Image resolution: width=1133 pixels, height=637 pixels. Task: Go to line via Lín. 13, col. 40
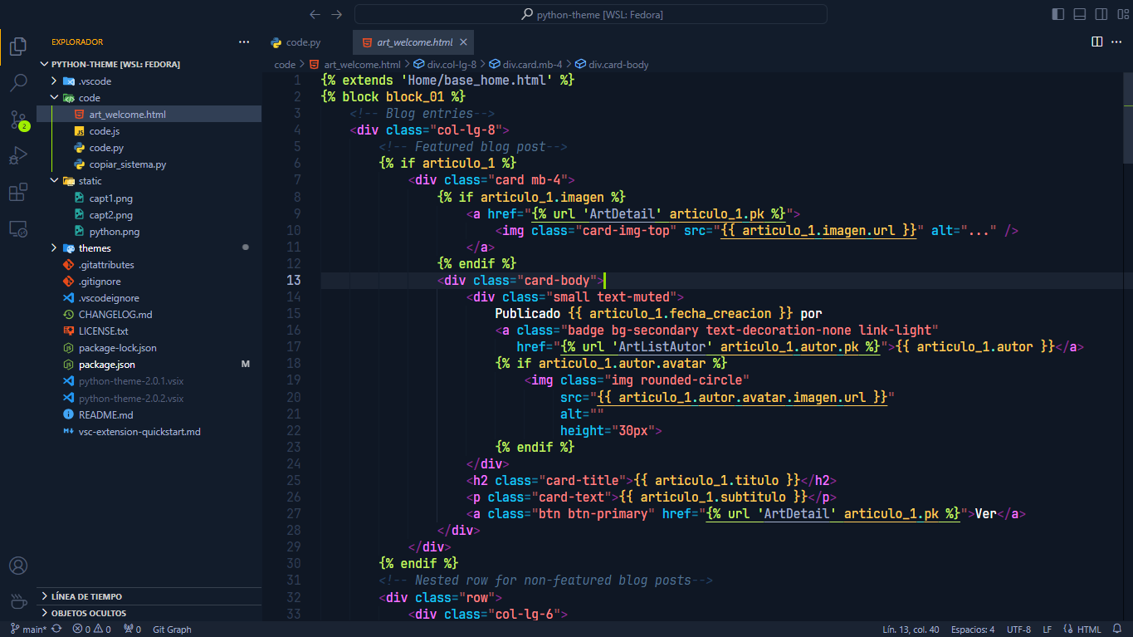pyautogui.click(x=911, y=630)
